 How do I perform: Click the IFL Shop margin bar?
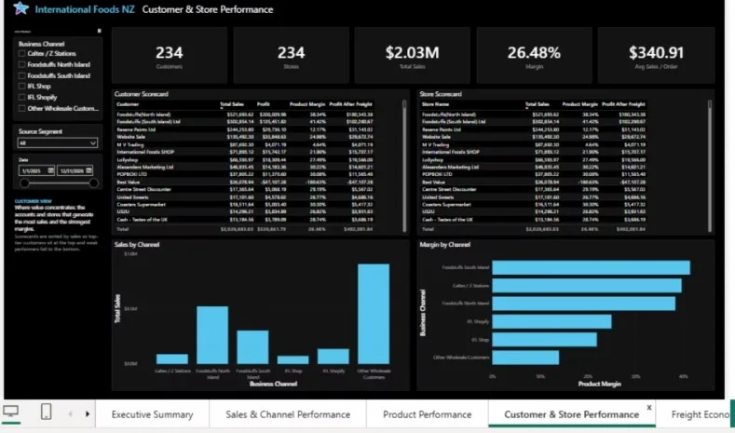point(545,340)
